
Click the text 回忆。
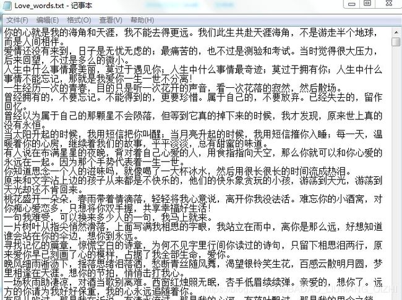[x=16, y=106]
